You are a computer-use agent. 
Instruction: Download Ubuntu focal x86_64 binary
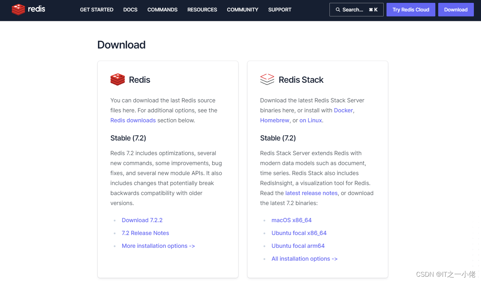click(299, 233)
